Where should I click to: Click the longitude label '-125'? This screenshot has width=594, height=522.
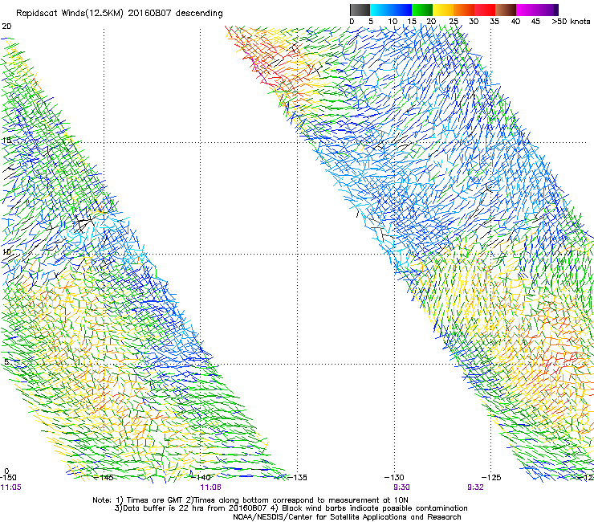click(491, 478)
